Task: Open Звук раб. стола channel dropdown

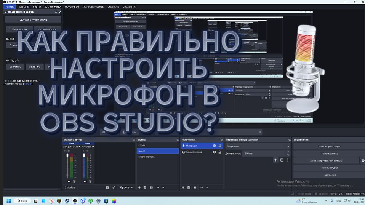Action: point(79,147)
